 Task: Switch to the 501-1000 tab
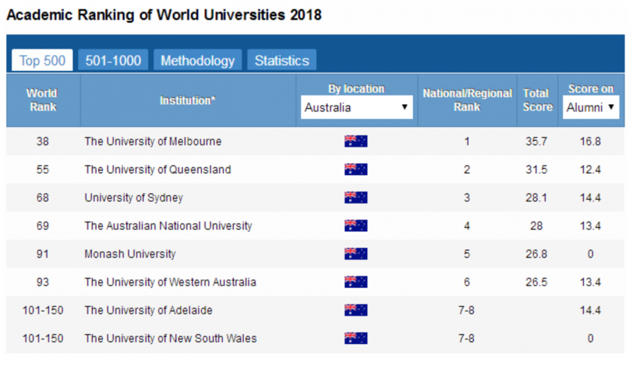[113, 61]
